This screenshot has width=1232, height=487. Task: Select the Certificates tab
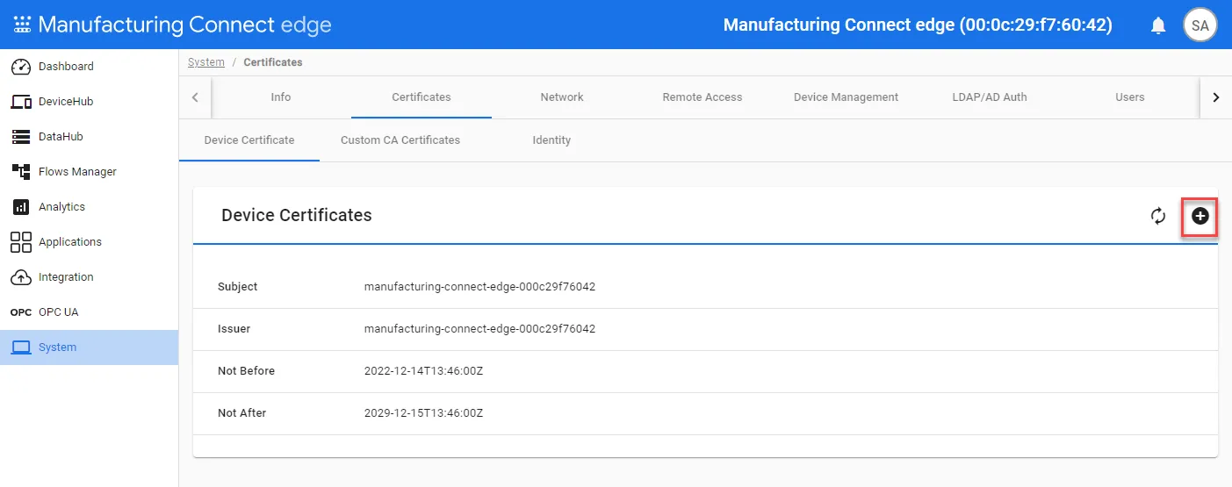(421, 97)
